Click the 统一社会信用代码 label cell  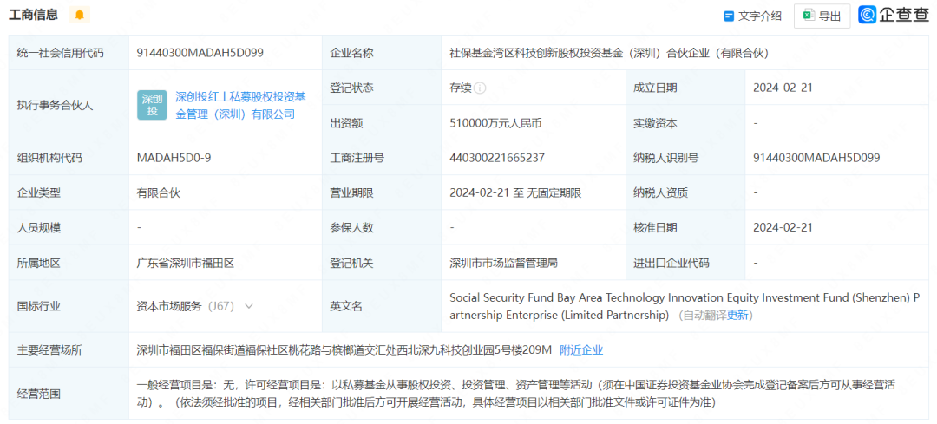69,53
